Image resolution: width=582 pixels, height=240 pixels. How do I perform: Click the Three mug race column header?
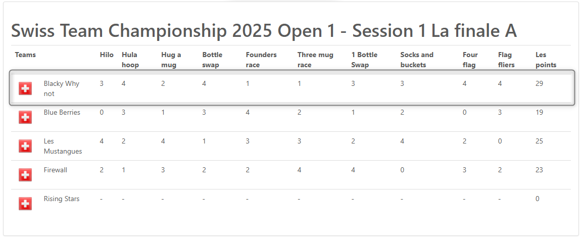pyautogui.click(x=315, y=60)
